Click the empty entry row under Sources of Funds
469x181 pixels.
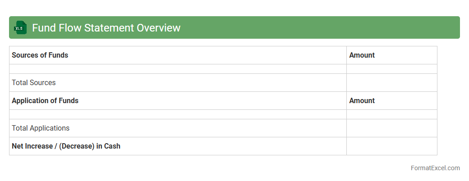click(178, 69)
